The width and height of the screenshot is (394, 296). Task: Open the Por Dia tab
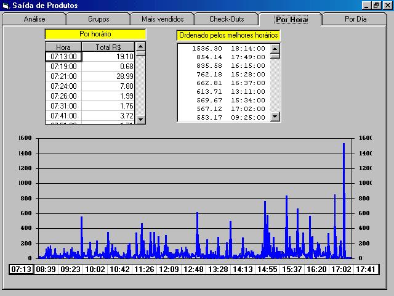click(355, 19)
